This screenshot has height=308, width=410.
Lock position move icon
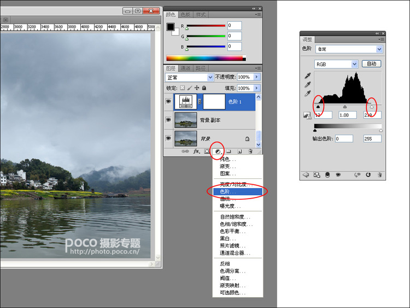(197, 88)
